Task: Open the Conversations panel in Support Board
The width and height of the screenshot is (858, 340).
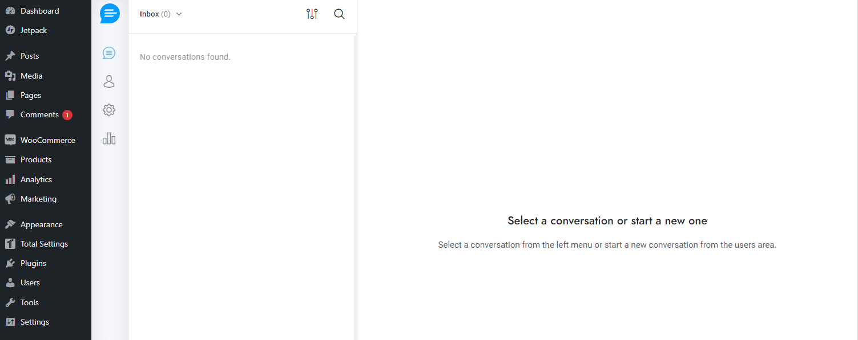Action: (x=109, y=53)
